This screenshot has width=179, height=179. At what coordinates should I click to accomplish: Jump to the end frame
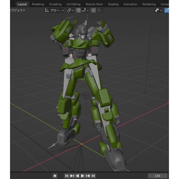click(x=93, y=176)
